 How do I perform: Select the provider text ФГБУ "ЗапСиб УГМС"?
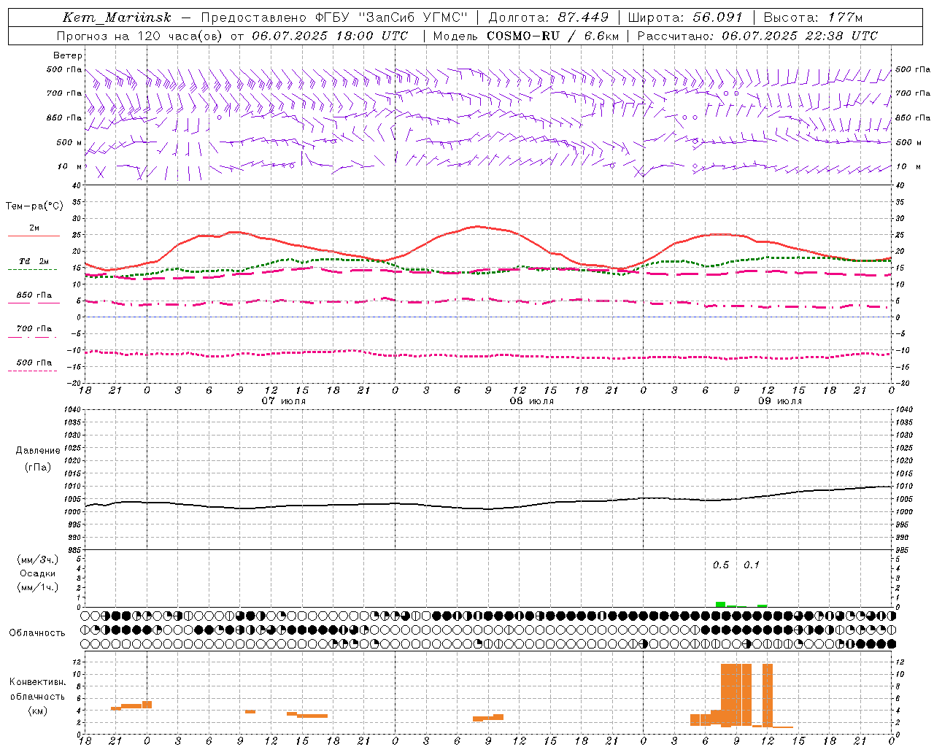pyautogui.click(x=393, y=18)
